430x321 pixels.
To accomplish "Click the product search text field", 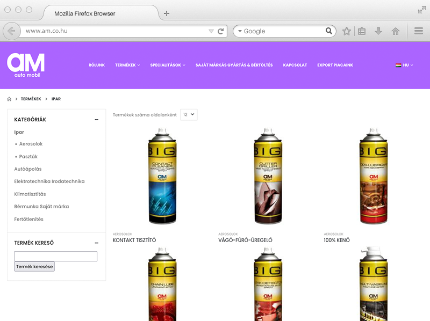I will (55, 256).
